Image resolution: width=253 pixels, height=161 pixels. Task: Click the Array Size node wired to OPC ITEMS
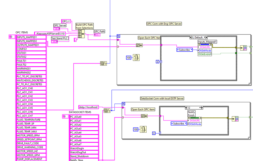point(103,63)
